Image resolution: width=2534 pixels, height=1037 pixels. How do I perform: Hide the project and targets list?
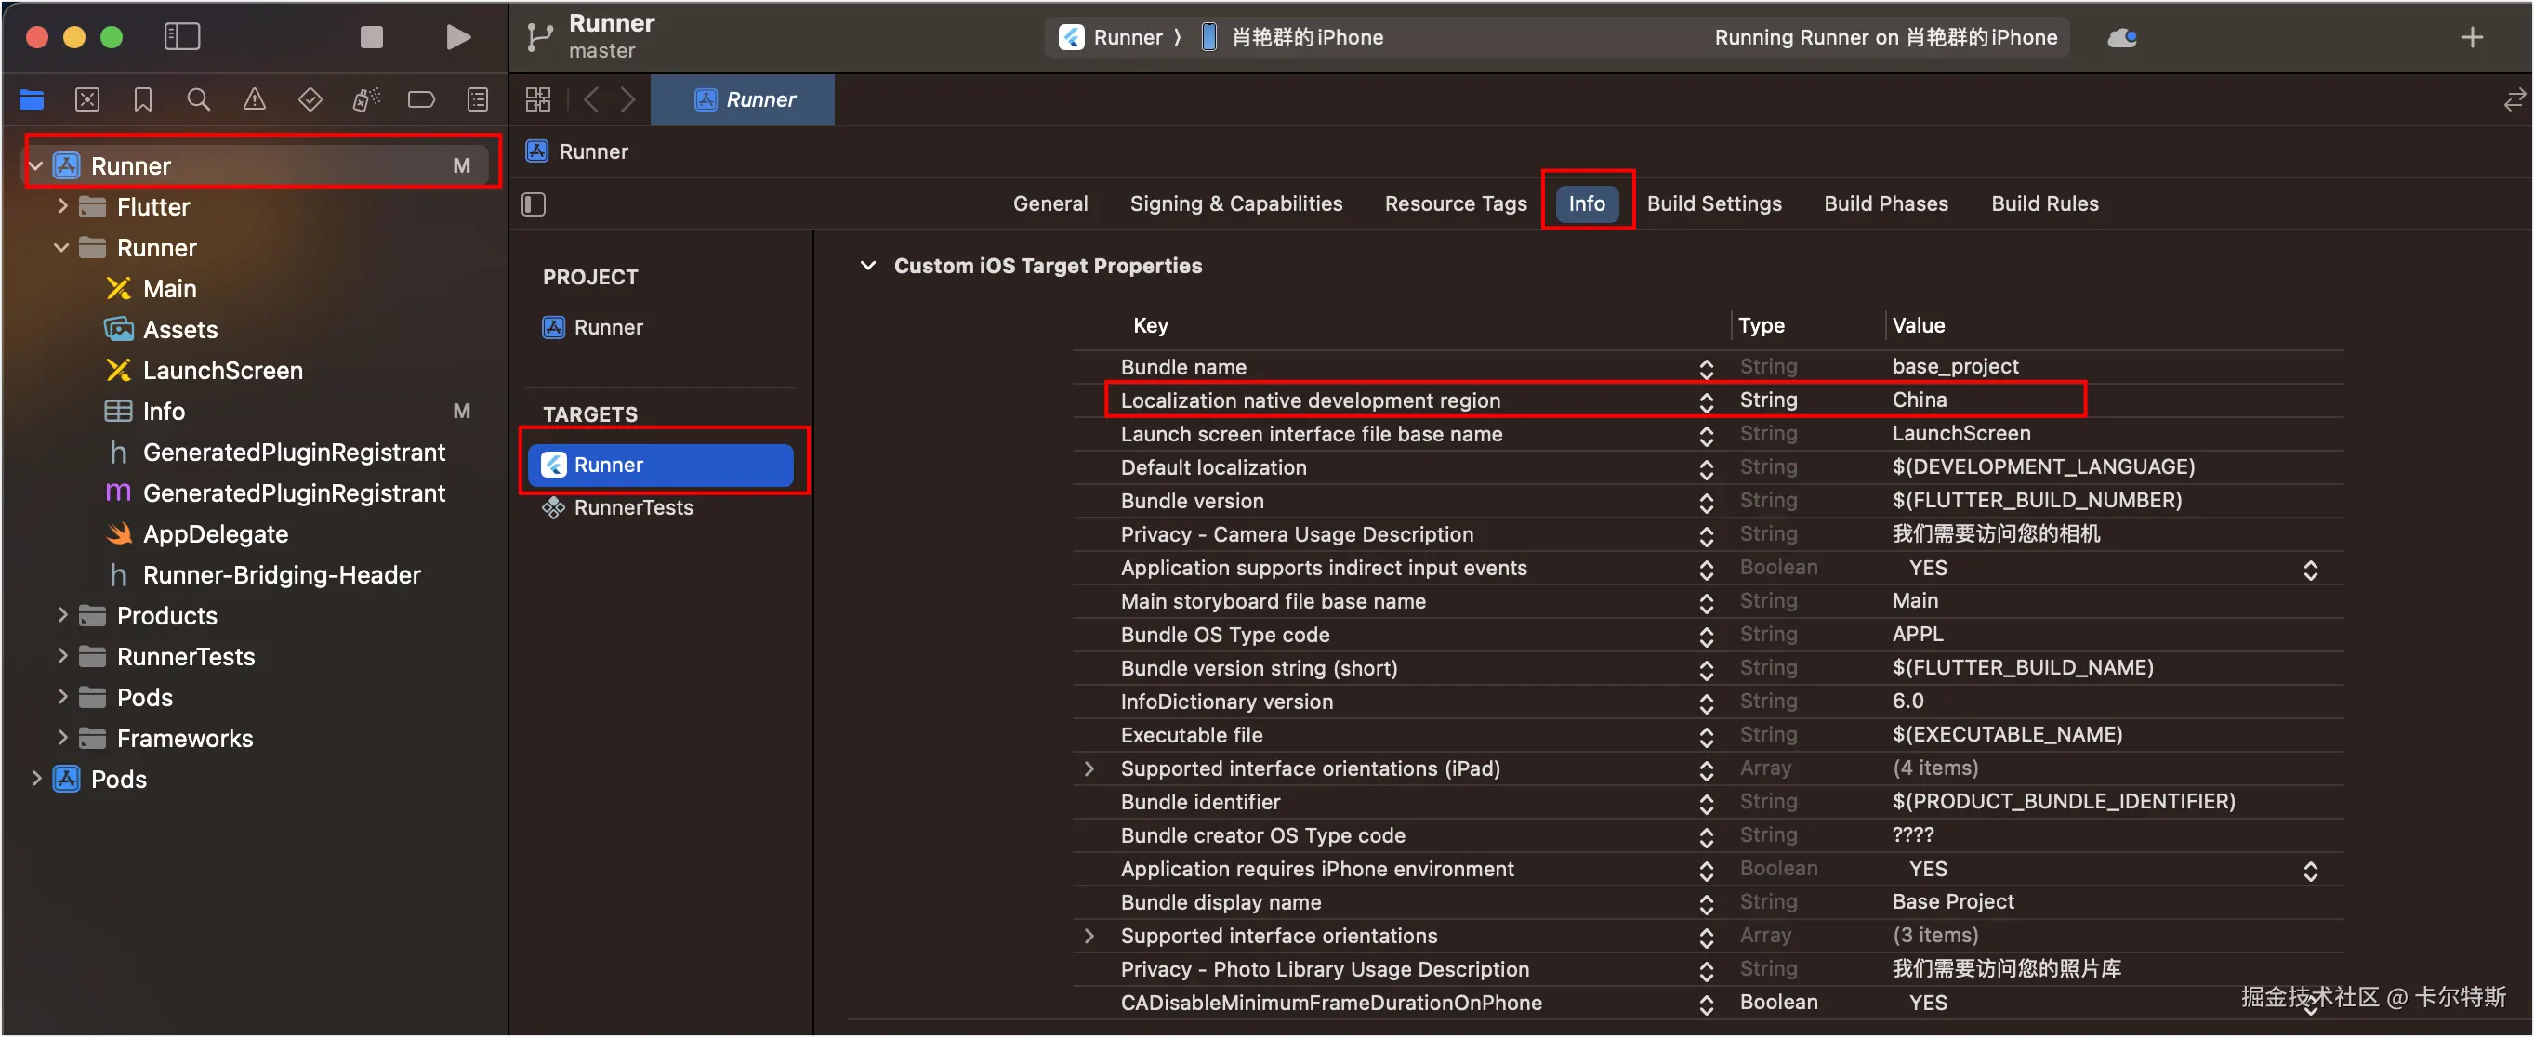click(534, 204)
